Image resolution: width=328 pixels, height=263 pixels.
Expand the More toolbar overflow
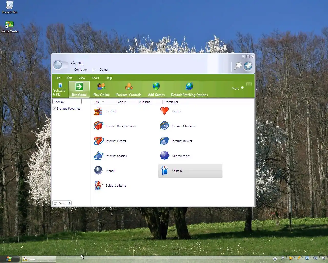pyautogui.click(x=238, y=88)
